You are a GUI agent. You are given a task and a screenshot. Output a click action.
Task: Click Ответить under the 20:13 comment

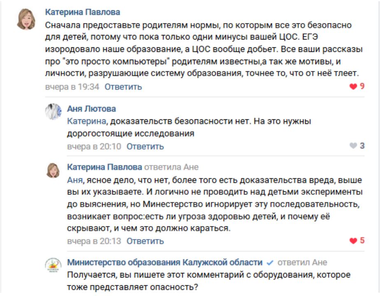[145, 241]
